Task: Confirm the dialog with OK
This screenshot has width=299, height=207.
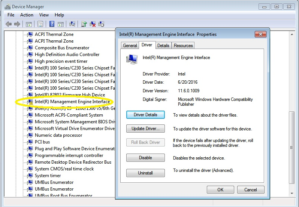Action: point(220,190)
